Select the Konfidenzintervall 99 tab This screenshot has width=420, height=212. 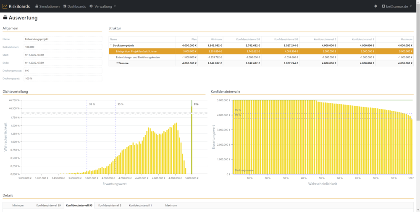tap(48, 205)
